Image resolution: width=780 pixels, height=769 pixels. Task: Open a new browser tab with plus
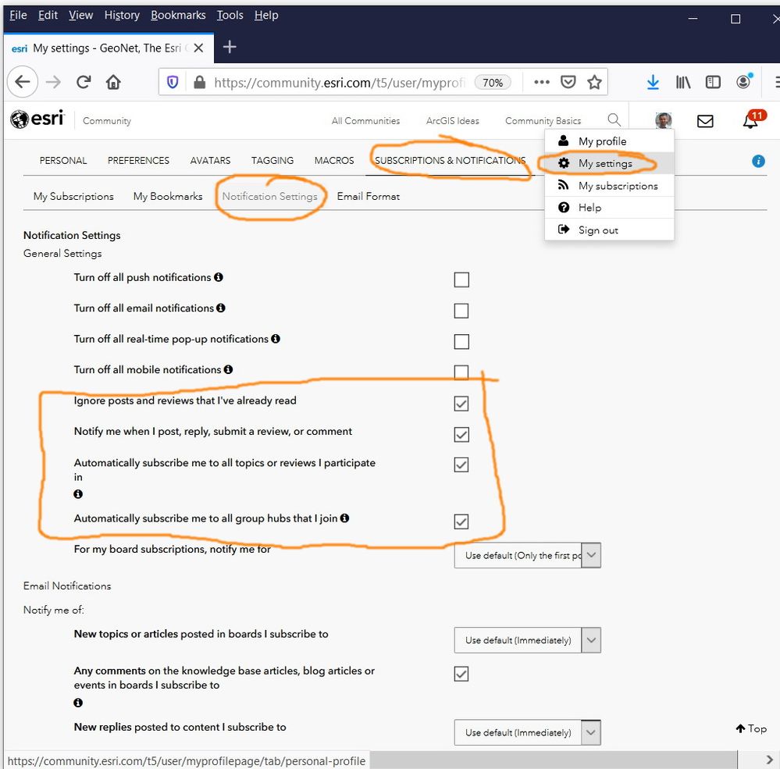click(x=230, y=48)
